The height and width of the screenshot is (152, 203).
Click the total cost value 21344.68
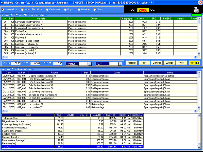pyautogui.click(x=112, y=147)
